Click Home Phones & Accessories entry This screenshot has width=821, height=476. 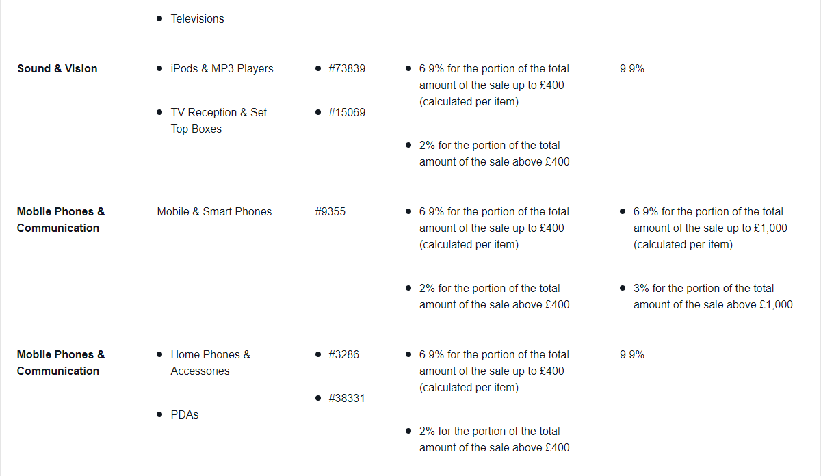click(211, 362)
